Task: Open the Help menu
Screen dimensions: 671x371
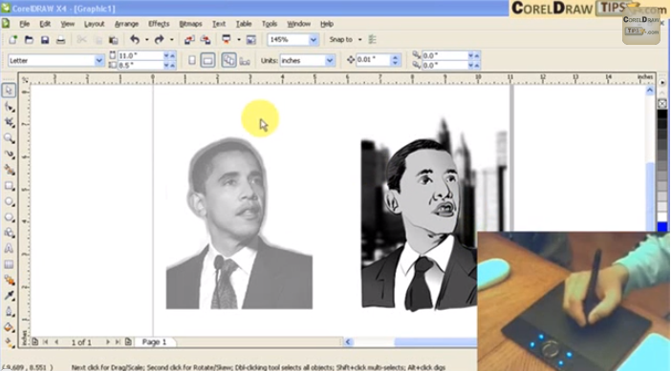Action: pos(327,24)
